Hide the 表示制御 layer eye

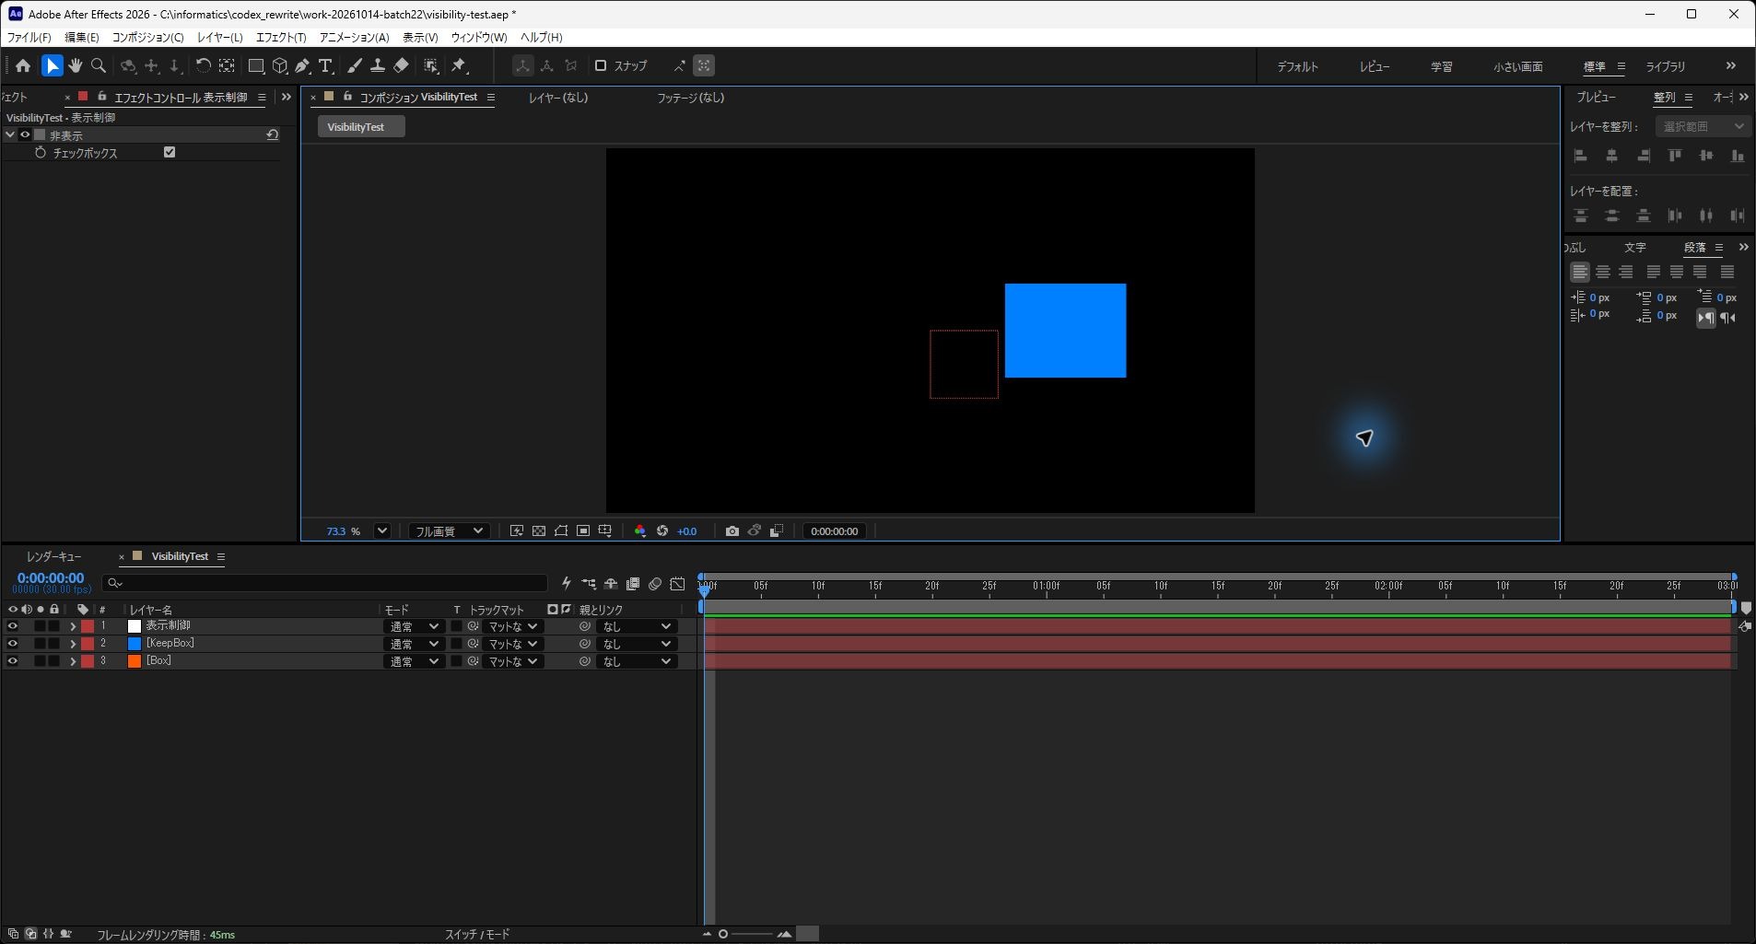click(x=12, y=626)
